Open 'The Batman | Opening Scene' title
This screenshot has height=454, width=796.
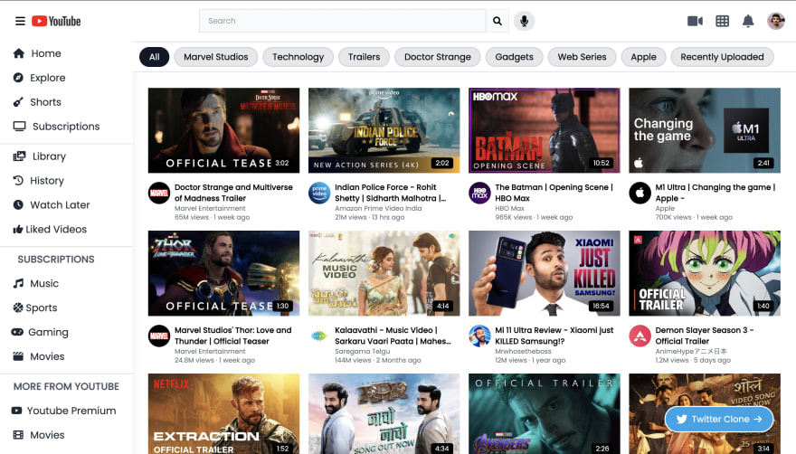(554, 193)
